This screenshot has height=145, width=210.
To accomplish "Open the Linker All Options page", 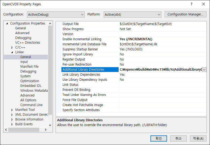I will point(28,100).
